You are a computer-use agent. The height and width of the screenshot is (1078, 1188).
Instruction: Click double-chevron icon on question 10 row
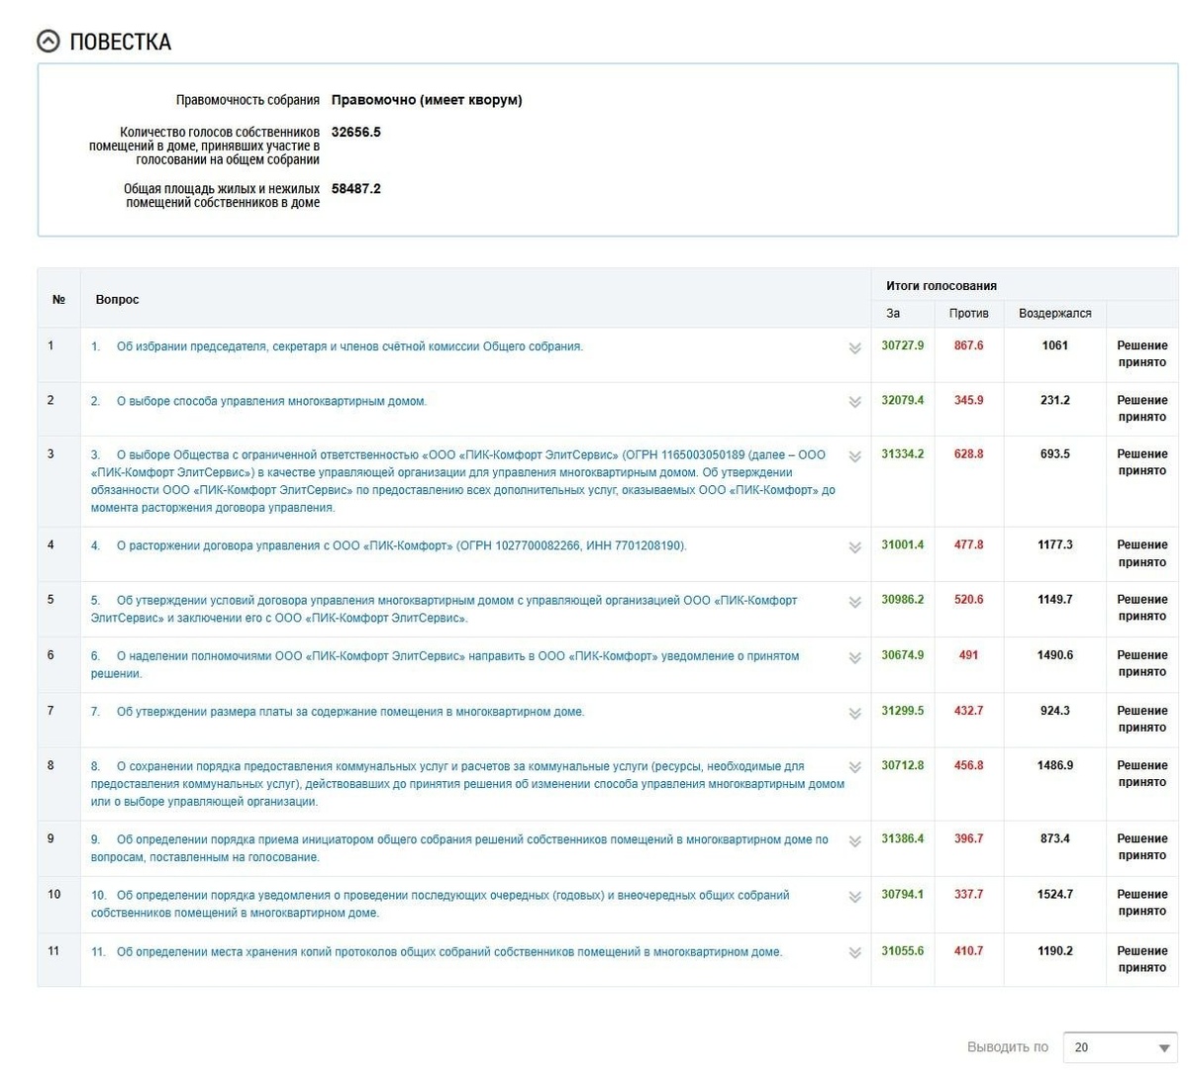click(854, 898)
